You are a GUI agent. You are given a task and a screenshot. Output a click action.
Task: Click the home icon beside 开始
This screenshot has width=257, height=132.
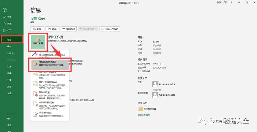click(x=4, y=17)
